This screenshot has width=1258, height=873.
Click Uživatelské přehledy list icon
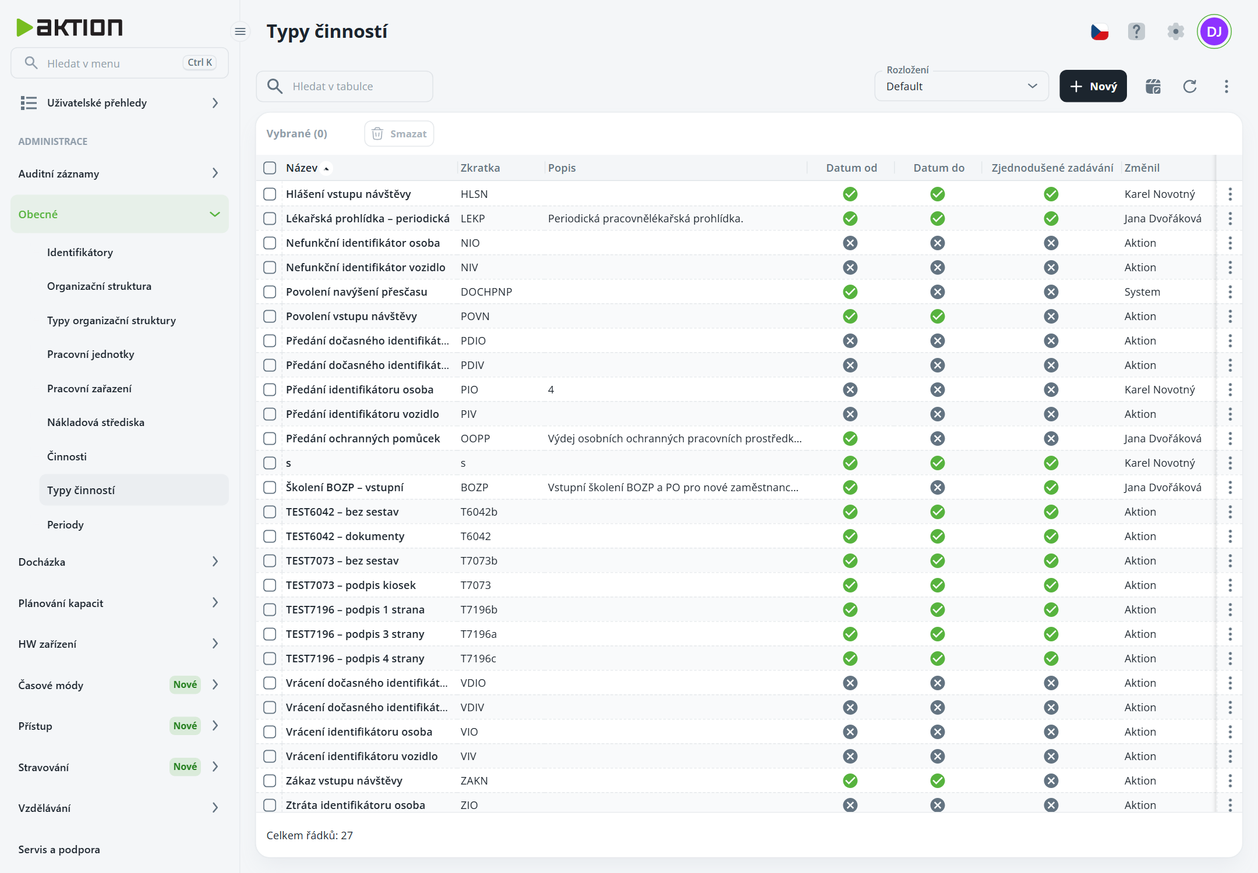(29, 103)
